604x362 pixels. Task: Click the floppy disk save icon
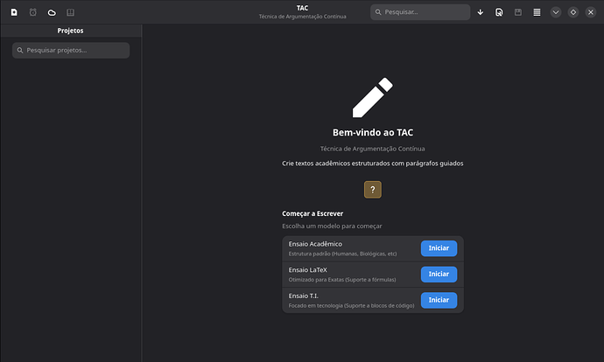click(518, 12)
